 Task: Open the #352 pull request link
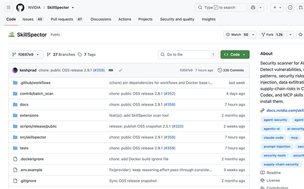coord(169,94)
